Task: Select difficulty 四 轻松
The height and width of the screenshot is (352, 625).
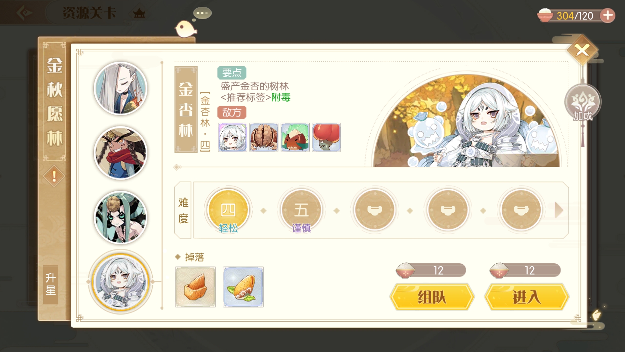Action: coord(228,211)
